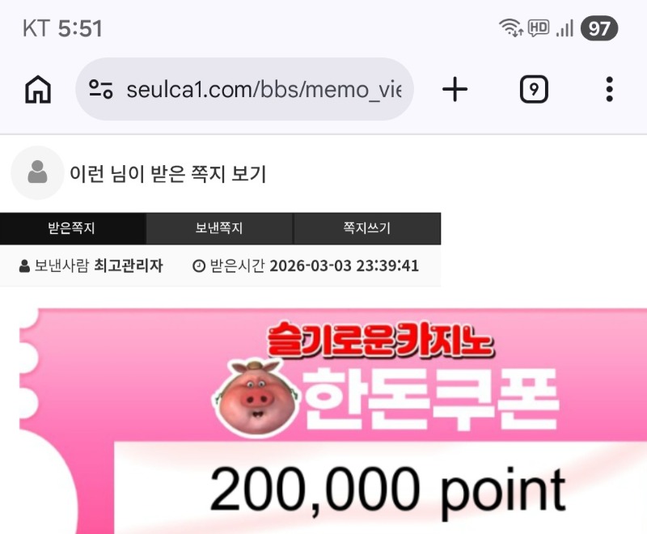
Task: Tap the battery indicator showing 97
Action: coord(599,28)
